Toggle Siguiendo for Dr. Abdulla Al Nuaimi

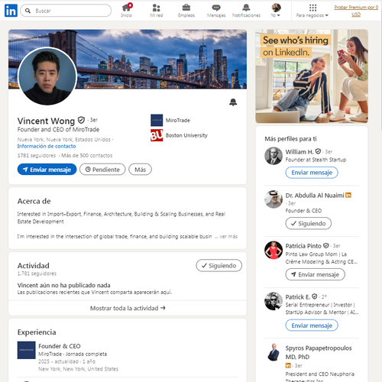309,224
